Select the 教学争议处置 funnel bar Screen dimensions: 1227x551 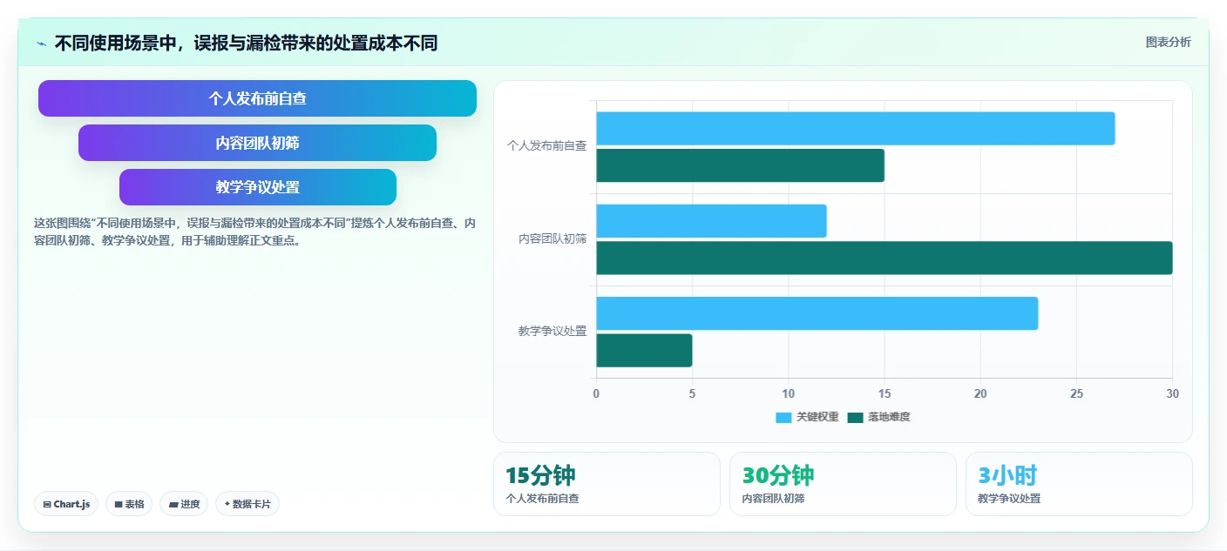pyautogui.click(x=257, y=187)
